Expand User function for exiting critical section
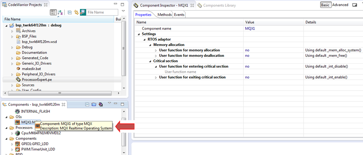 pos(156,77)
